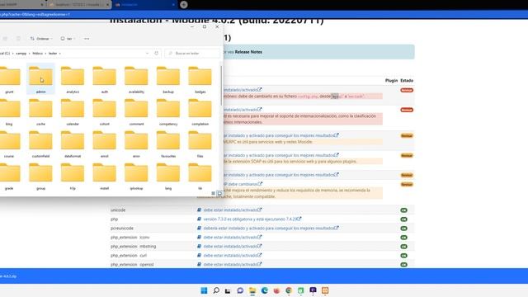Open the competency folder

(x=168, y=111)
